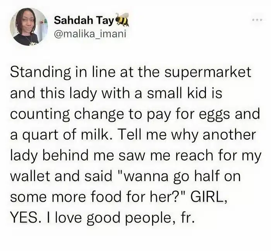The image size is (271, 251).
Task: Click the line beginning "lady behind me saw"
Action: tap(135, 156)
